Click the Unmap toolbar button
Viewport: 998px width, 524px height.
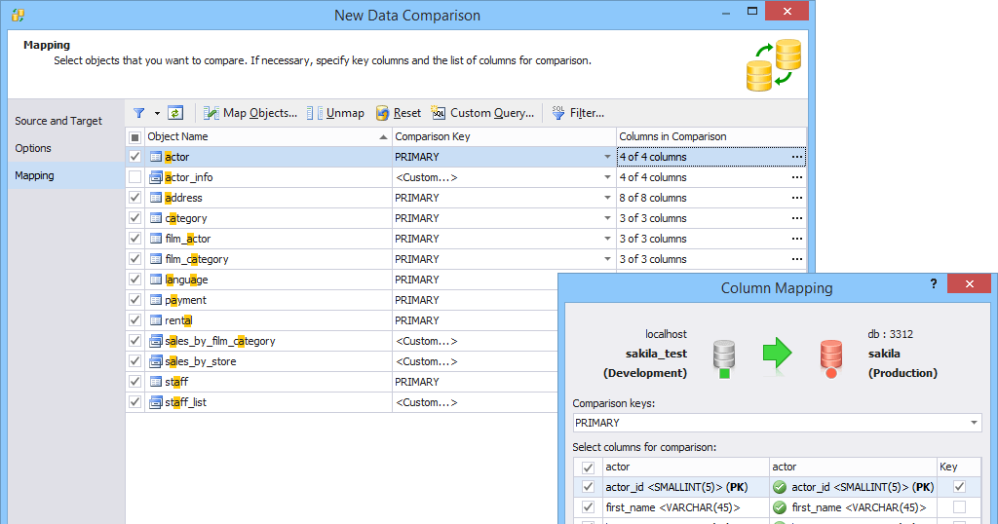tap(335, 113)
